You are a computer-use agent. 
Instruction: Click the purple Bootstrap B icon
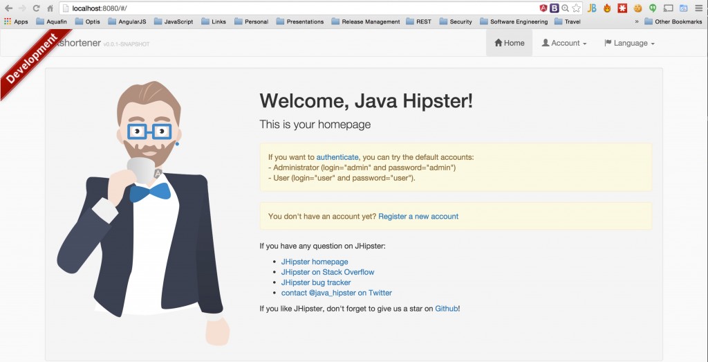click(555, 8)
